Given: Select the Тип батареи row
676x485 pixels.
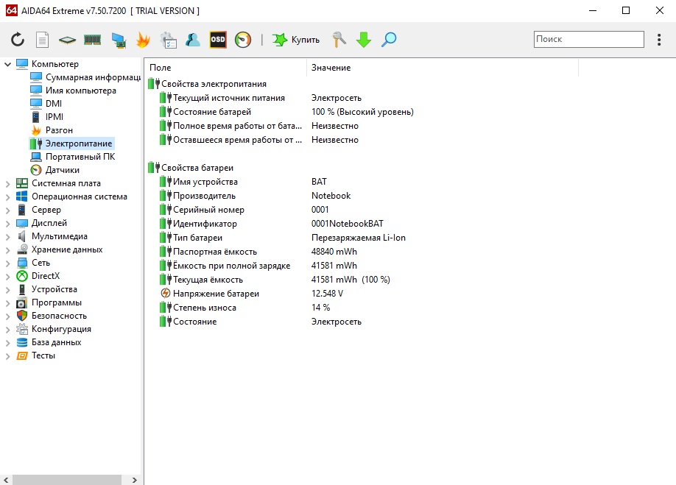Looking at the screenshot, I should [x=282, y=238].
